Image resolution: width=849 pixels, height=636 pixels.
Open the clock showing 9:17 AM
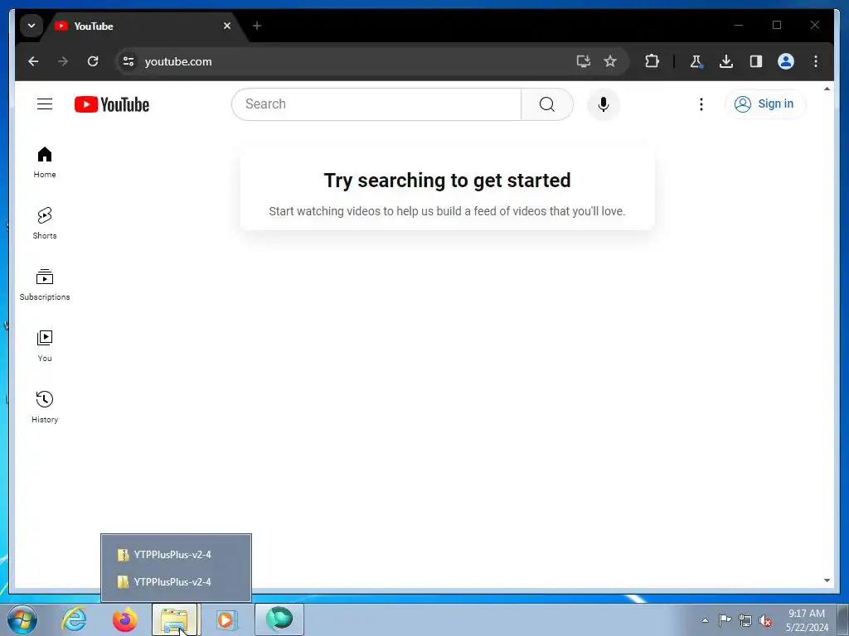(807, 620)
